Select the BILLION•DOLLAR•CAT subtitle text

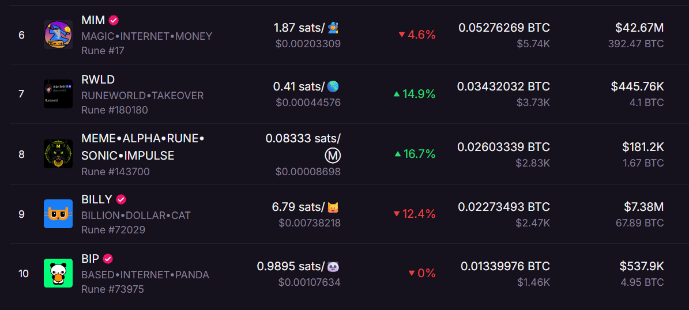tap(136, 216)
